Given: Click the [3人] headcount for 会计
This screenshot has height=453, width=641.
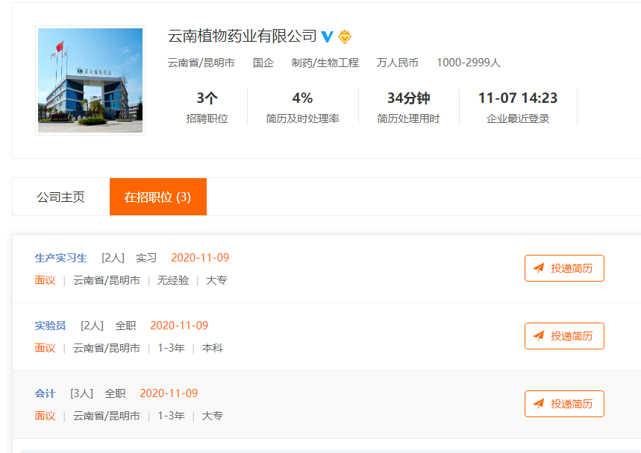Looking at the screenshot, I should pyautogui.click(x=82, y=393).
